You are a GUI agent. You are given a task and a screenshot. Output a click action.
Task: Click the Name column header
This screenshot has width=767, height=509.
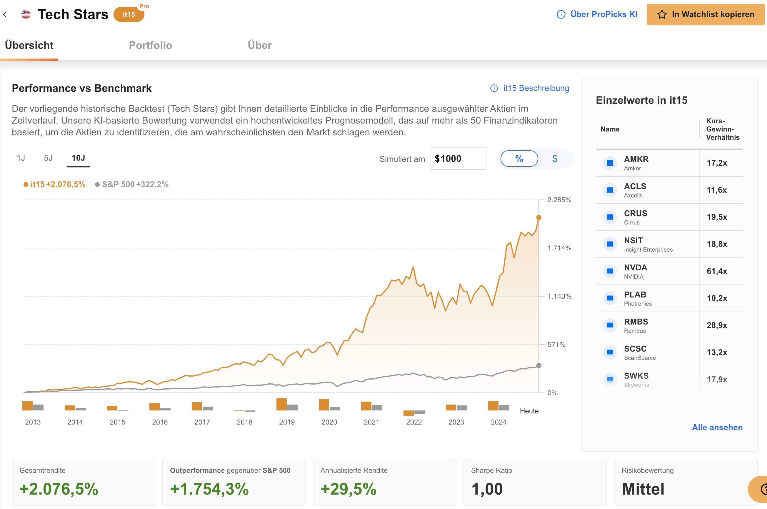click(610, 129)
